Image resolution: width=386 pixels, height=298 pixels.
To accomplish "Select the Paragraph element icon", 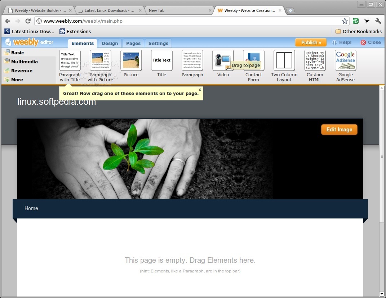I will (x=192, y=60).
